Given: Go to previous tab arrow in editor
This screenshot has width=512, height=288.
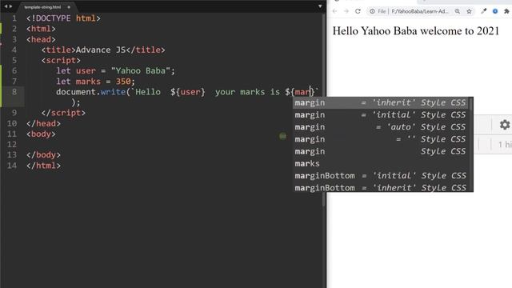Looking at the screenshot, I should 6,6.
